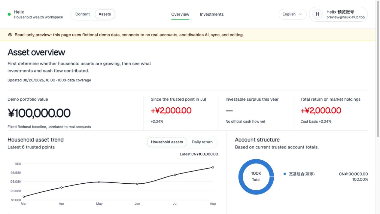Open the Overview tab
380x214 pixels.
click(180, 14)
